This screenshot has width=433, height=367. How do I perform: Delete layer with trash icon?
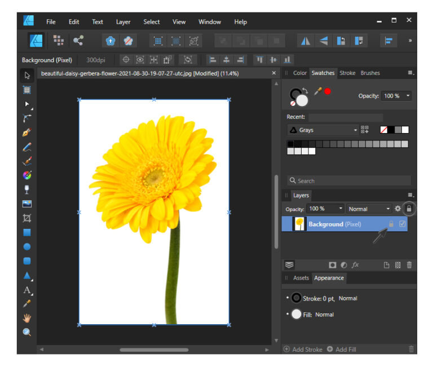409,265
